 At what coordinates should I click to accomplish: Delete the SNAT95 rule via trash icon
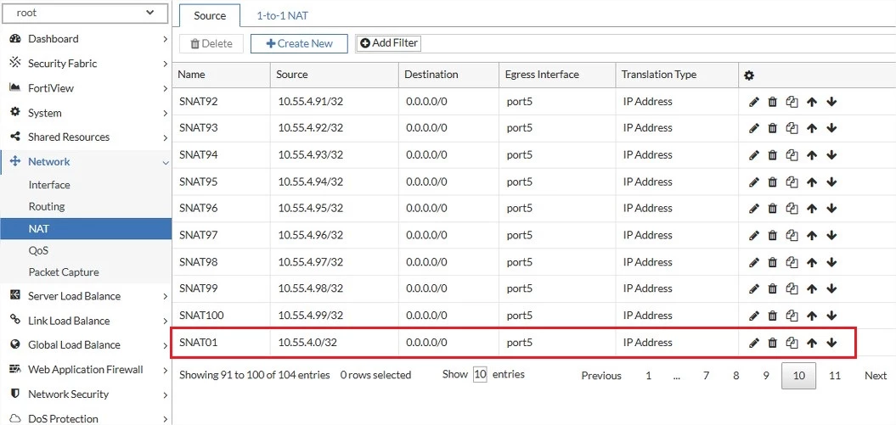tap(773, 182)
